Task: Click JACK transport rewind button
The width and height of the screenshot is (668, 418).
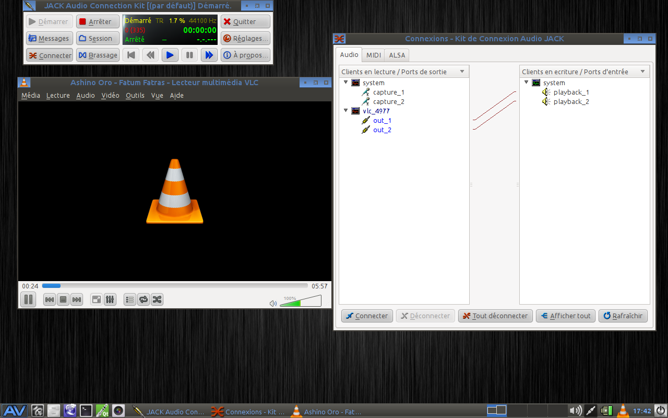Action: coord(151,55)
